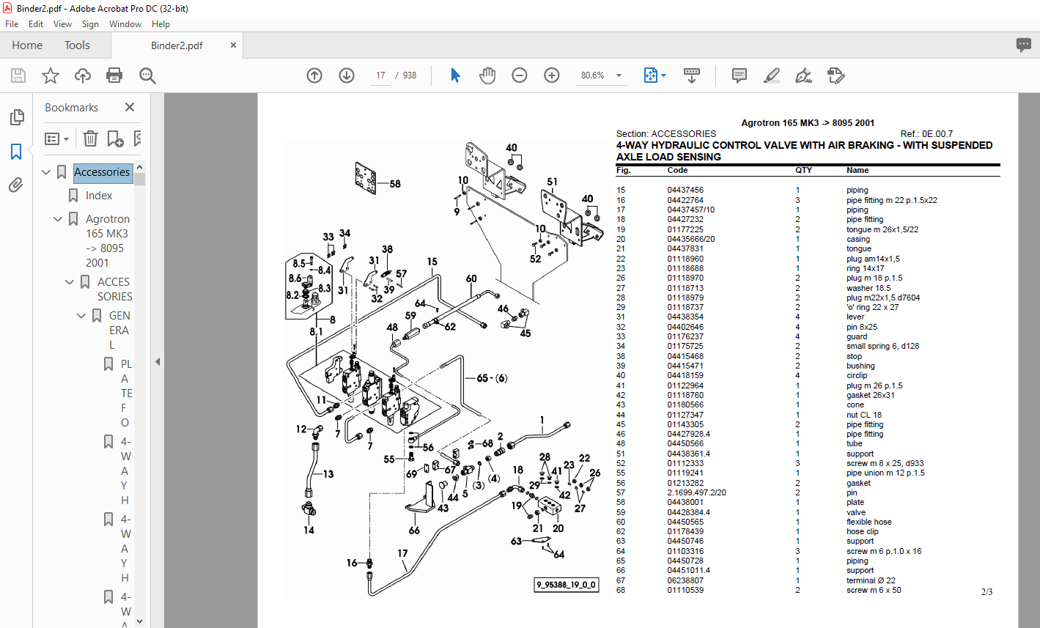Switch to the Home tab
The image size is (1040, 628).
tap(27, 45)
